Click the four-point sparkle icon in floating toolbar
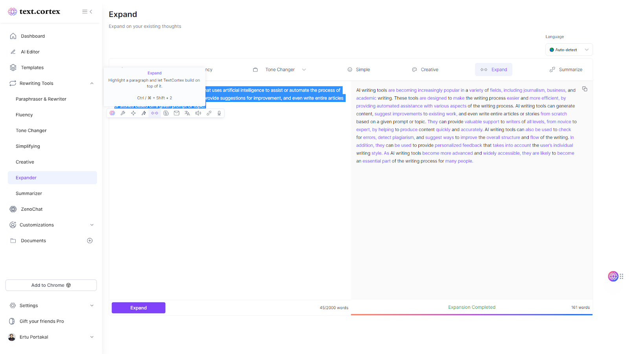Viewport: 629px width, 354px height. point(134,113)
